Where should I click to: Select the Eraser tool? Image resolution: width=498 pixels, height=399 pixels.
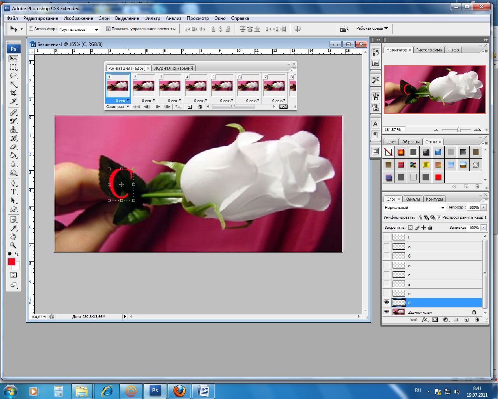13,147
